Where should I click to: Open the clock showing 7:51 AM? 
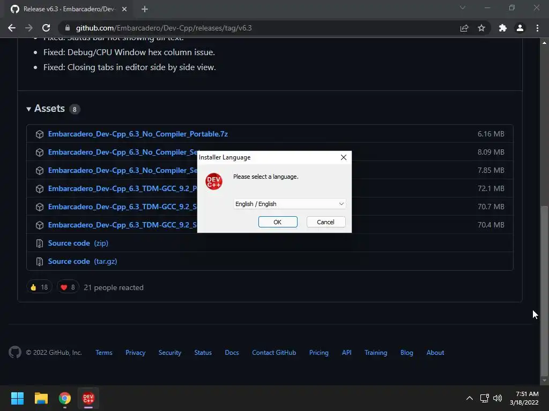click(524, 398)
